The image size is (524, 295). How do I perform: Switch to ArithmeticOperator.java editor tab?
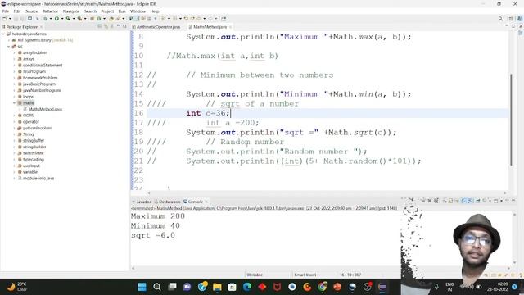156,27
